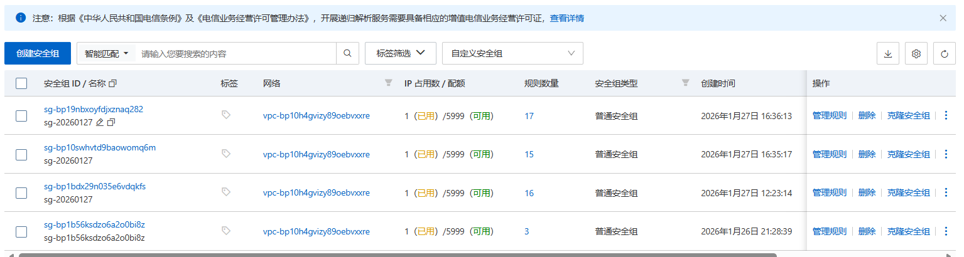
Task: Click tag icon in sg-bp1b56ksdzo6a2o0bi8z row
Action: 226,231
